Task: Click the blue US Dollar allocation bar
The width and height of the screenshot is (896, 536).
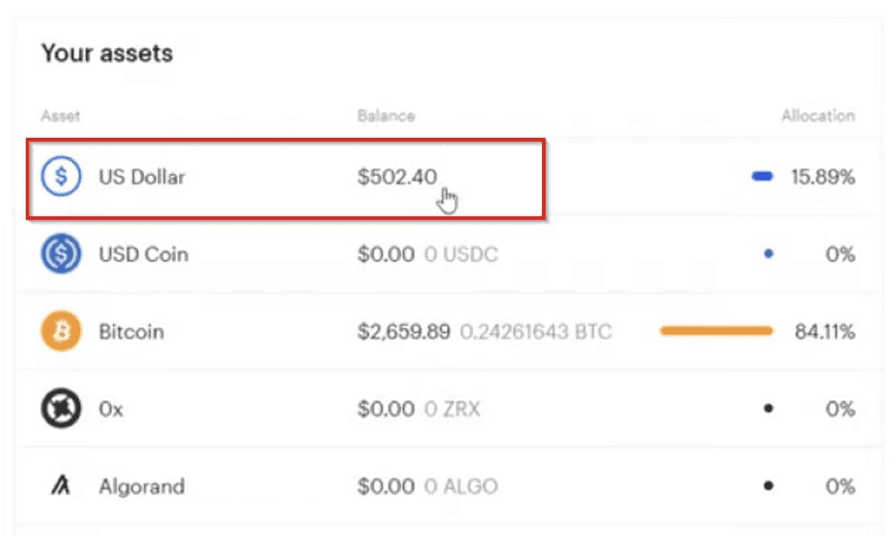Action: pyautogui.click(x=762, y=176)
